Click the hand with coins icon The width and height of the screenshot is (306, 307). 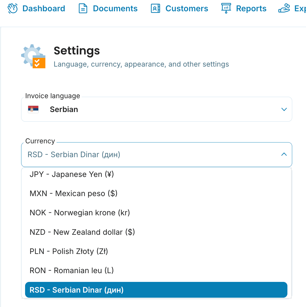(x=284, y=8)
